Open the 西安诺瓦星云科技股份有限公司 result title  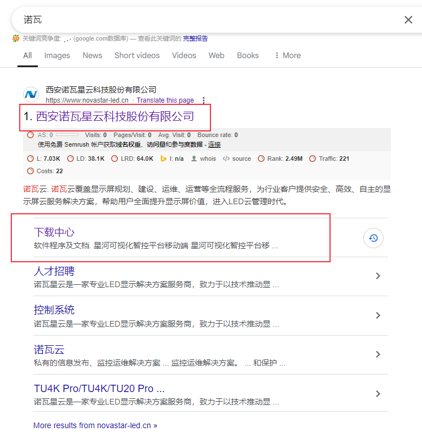[115, 116]
